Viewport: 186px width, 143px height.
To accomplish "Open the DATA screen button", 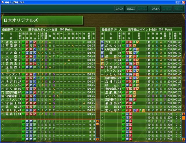I will pos(155,9).
